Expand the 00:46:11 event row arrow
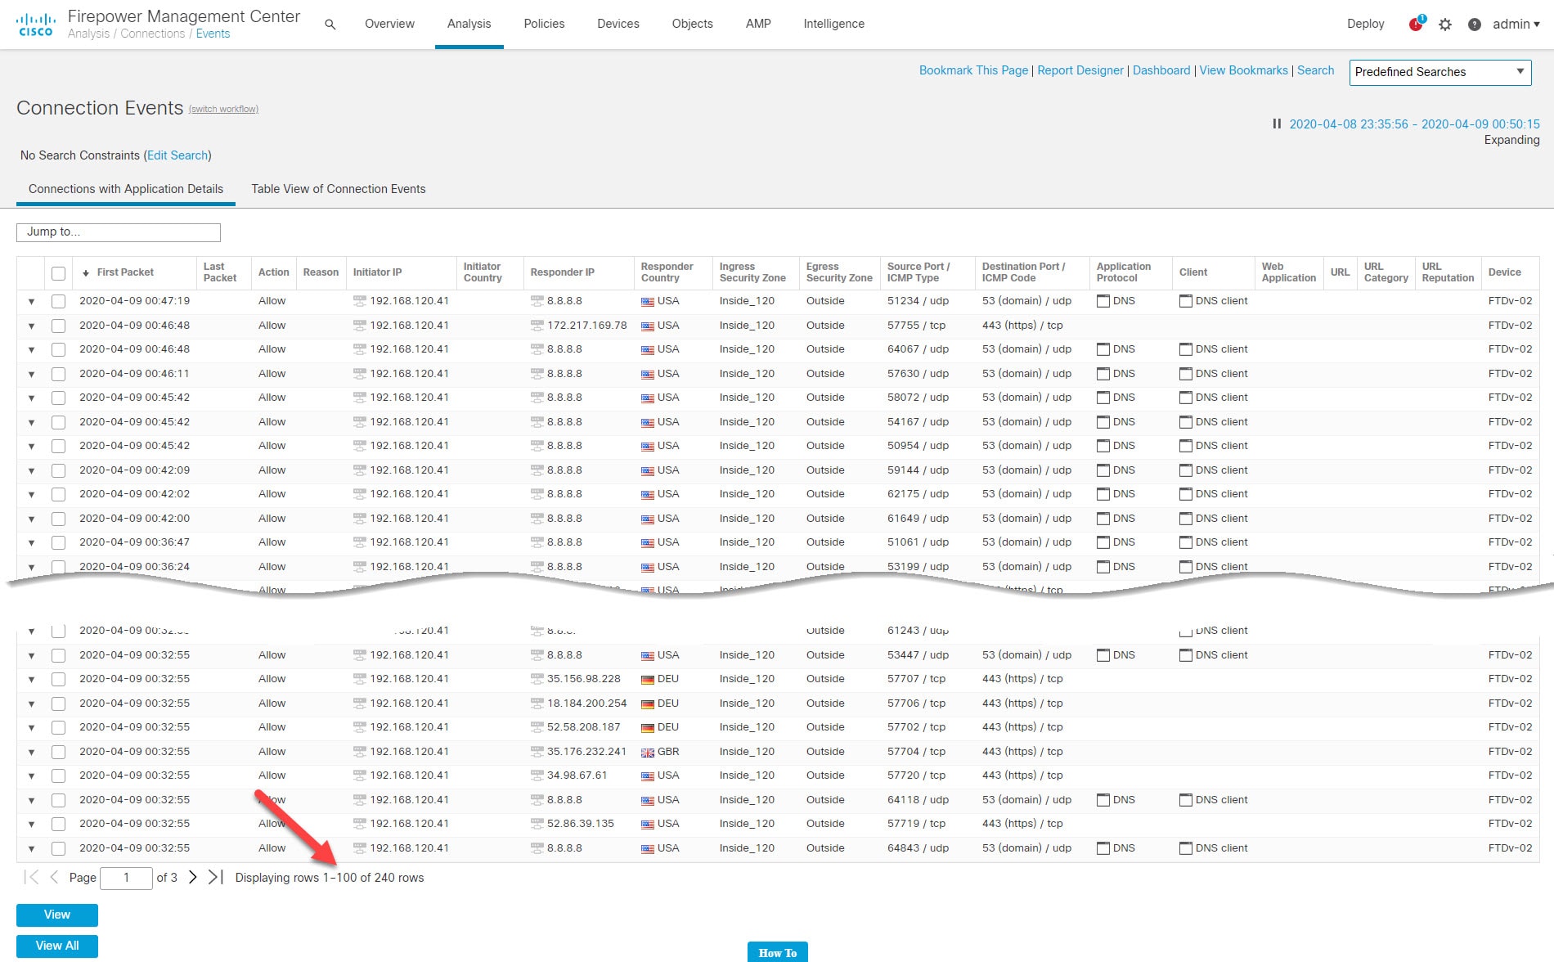 point(31,375)
